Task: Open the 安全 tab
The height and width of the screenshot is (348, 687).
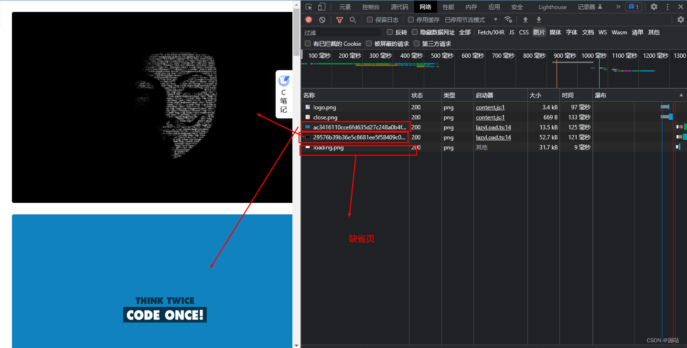Action: click(x=517, y=7)
